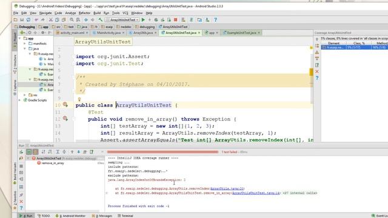Open Project Structure toolbar icon
Image resolution: width=388 pixels, height=218 pixels.
pyautogui.click(x=199, y=20)
